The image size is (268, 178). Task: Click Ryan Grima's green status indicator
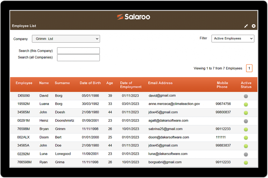click(x=246, y=163)
